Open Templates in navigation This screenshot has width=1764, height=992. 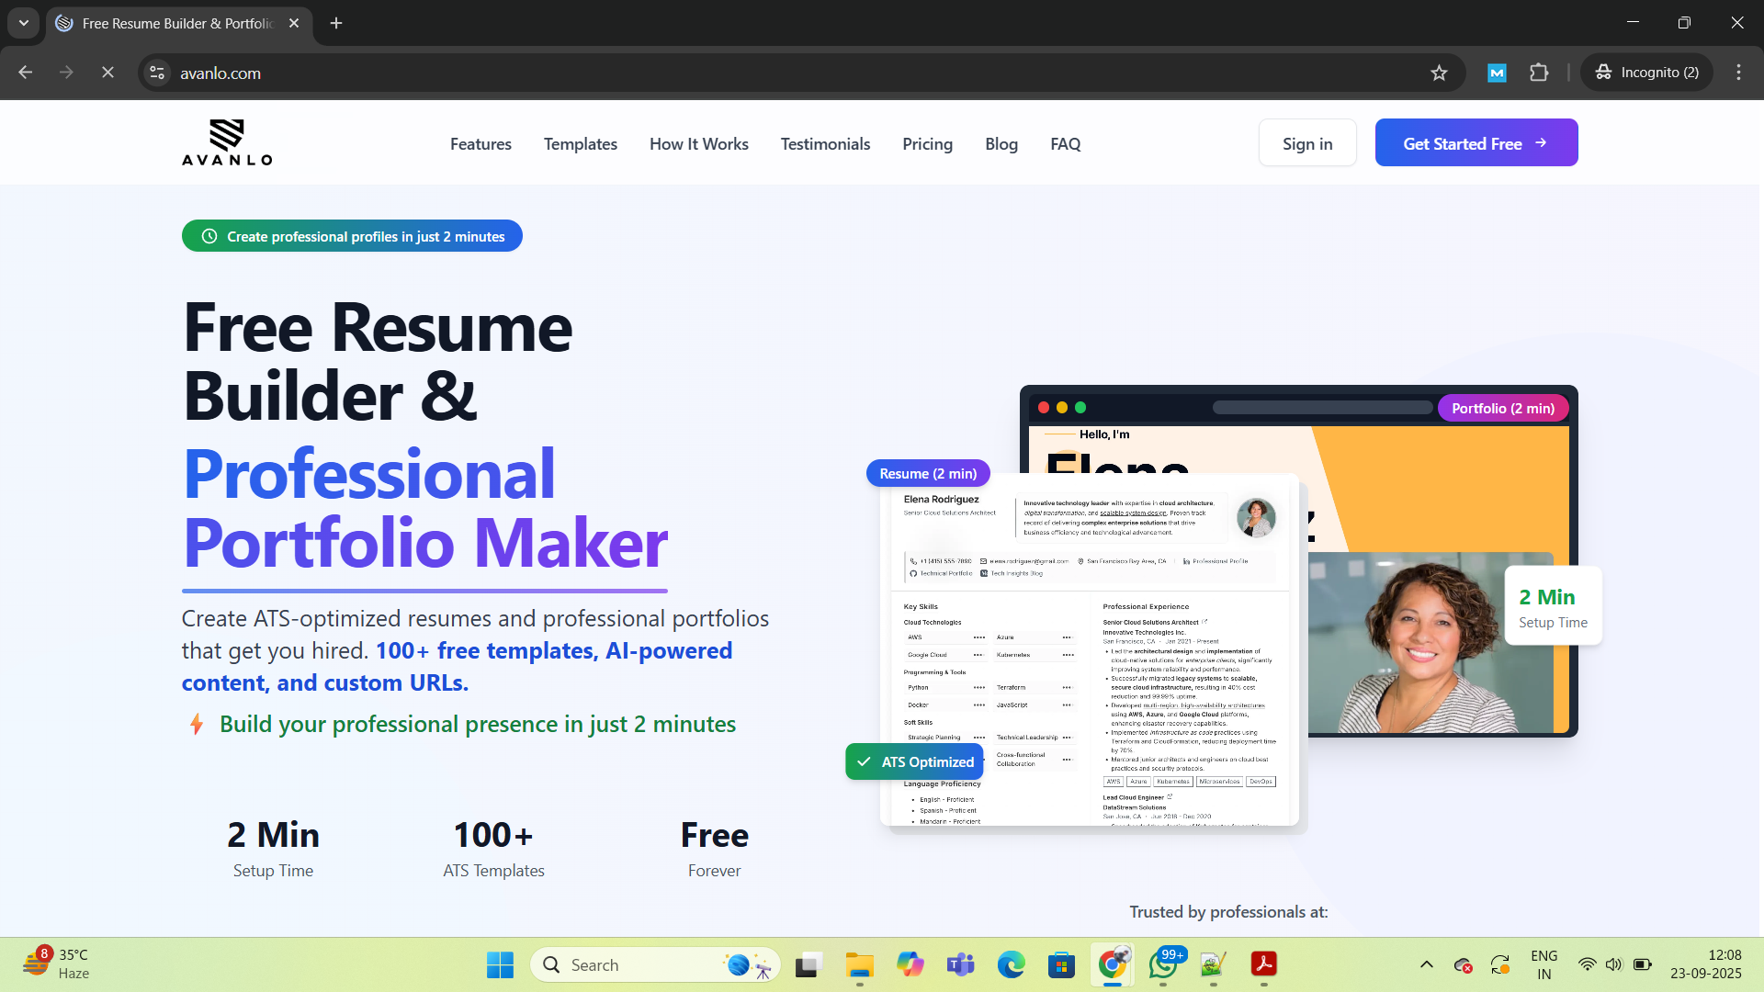click(581, 144)
